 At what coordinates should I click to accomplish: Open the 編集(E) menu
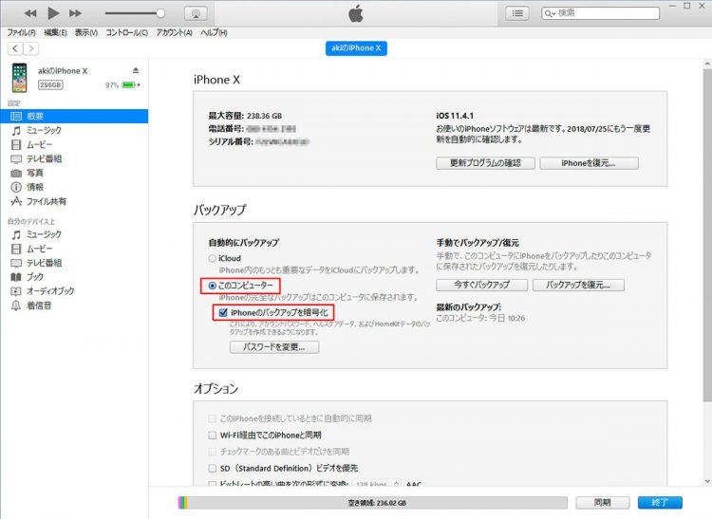click(55, 32)
